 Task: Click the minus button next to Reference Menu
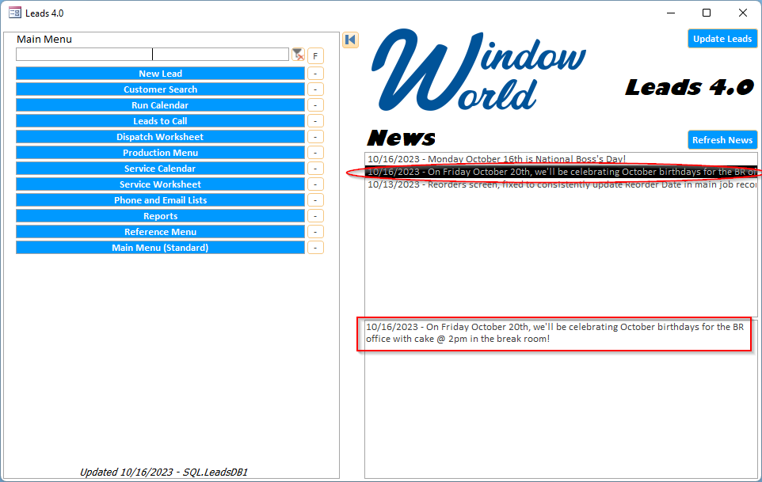coord(315,232)
